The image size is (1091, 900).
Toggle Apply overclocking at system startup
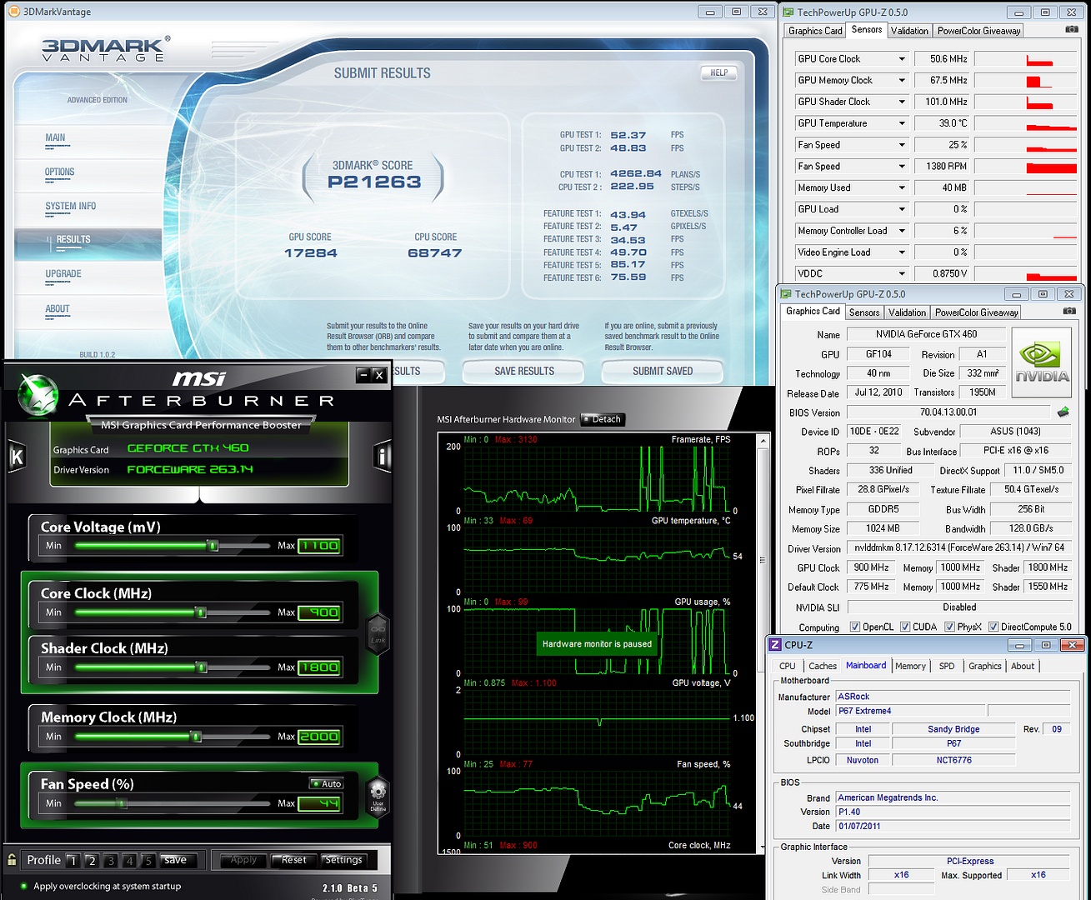pos(23,886)
